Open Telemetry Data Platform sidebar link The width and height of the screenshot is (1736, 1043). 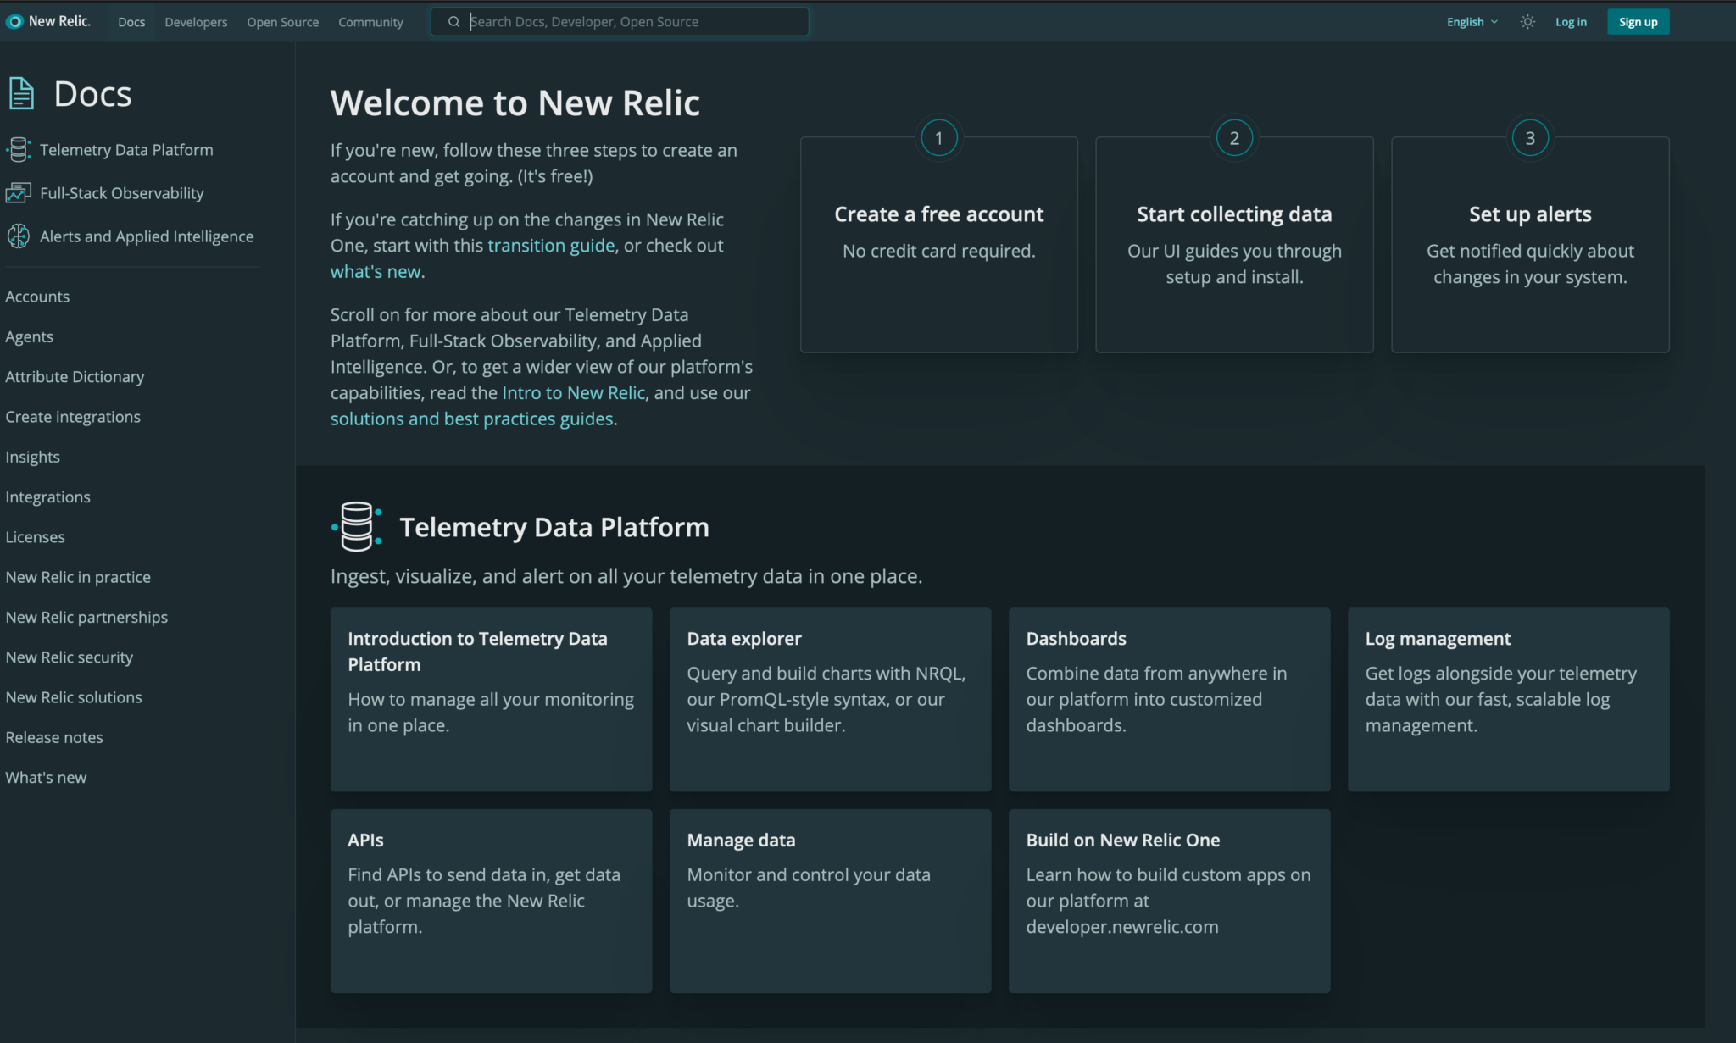coord(126,150)
